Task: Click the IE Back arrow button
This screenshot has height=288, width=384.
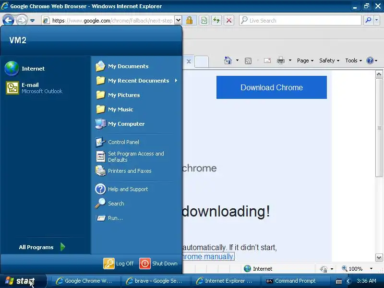Action: pyautogui.click(x=9, y=20)
